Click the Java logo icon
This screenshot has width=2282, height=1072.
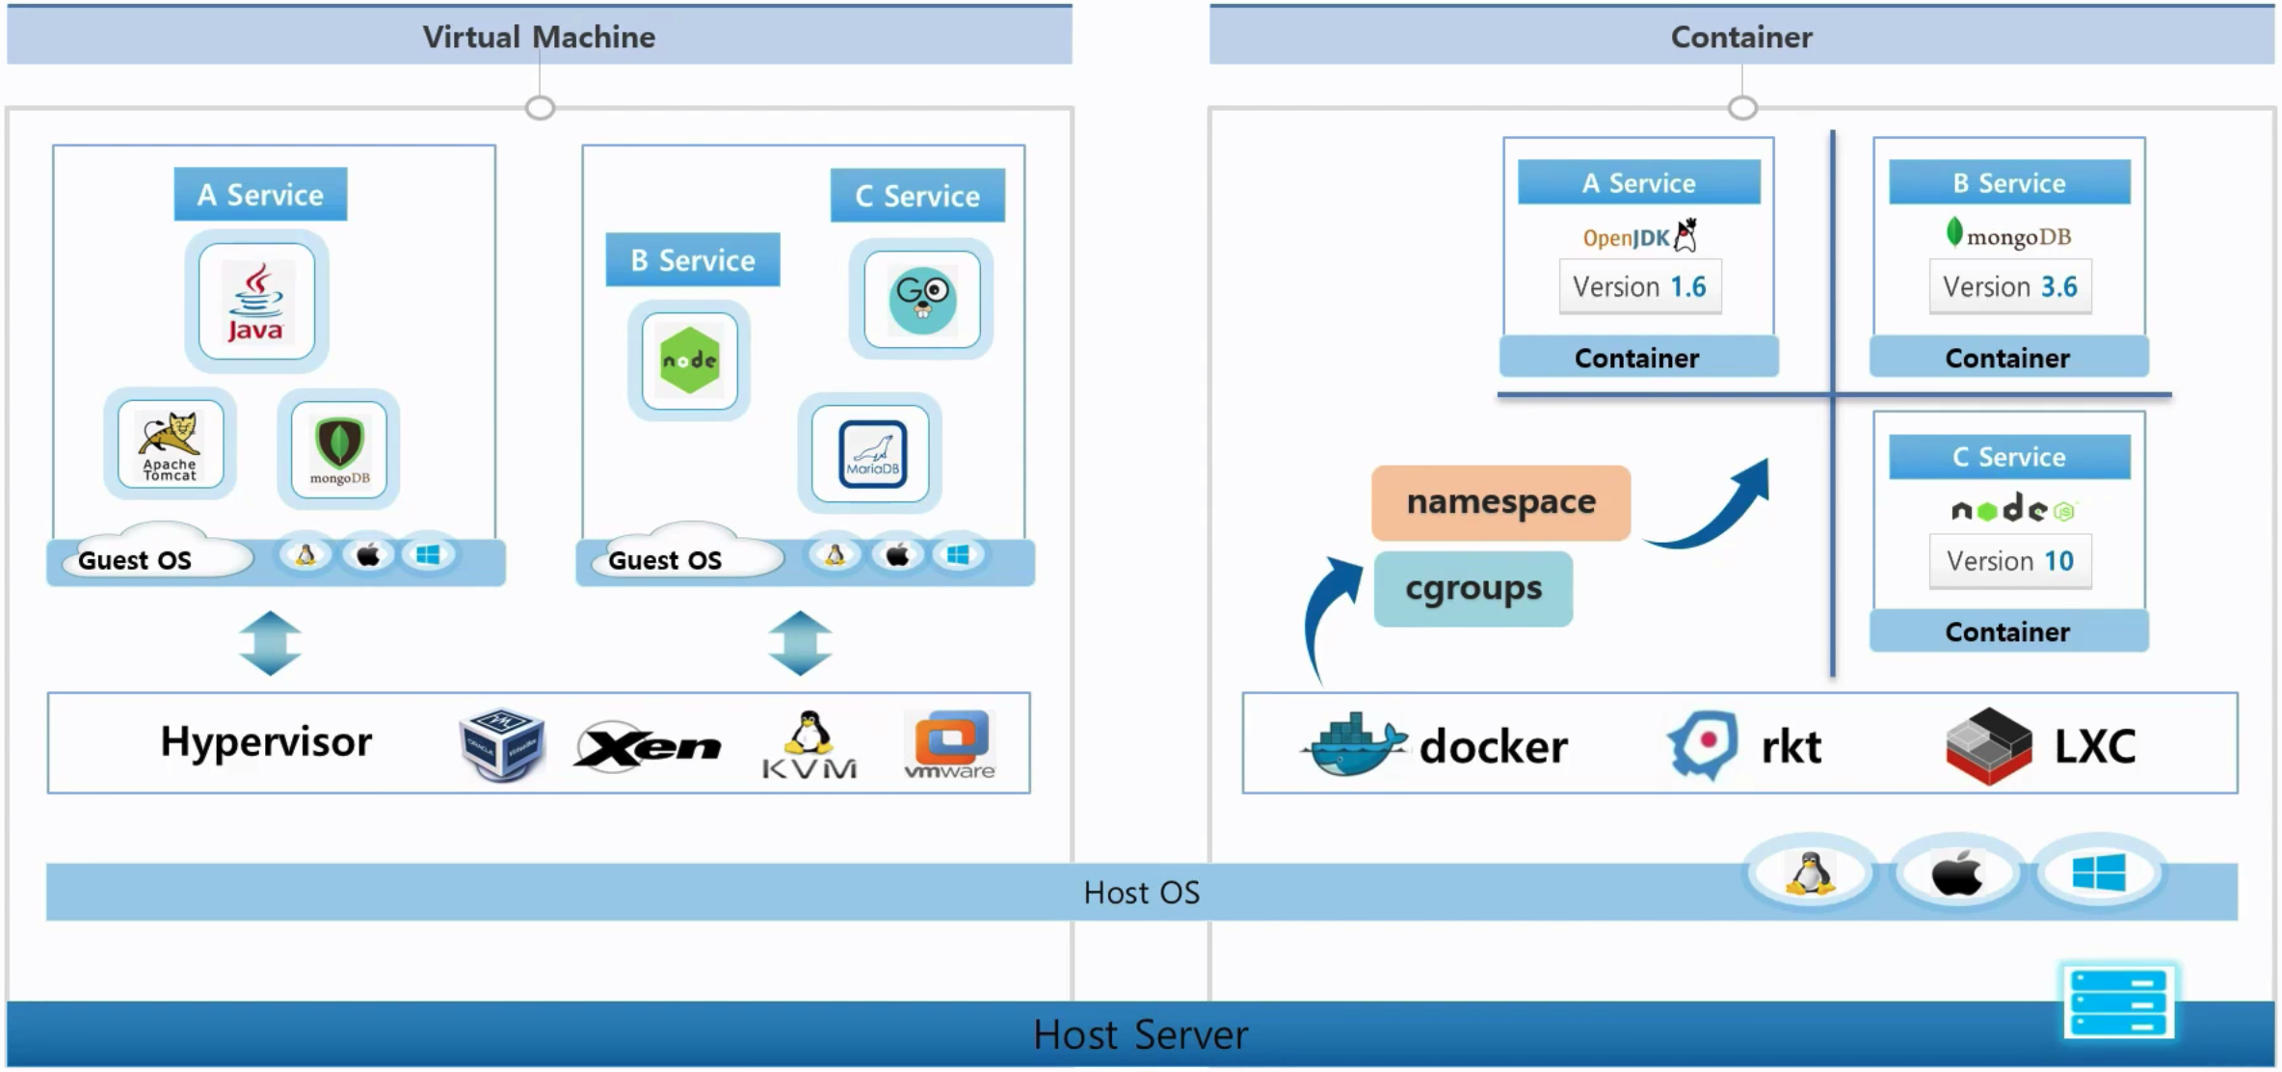256,302
